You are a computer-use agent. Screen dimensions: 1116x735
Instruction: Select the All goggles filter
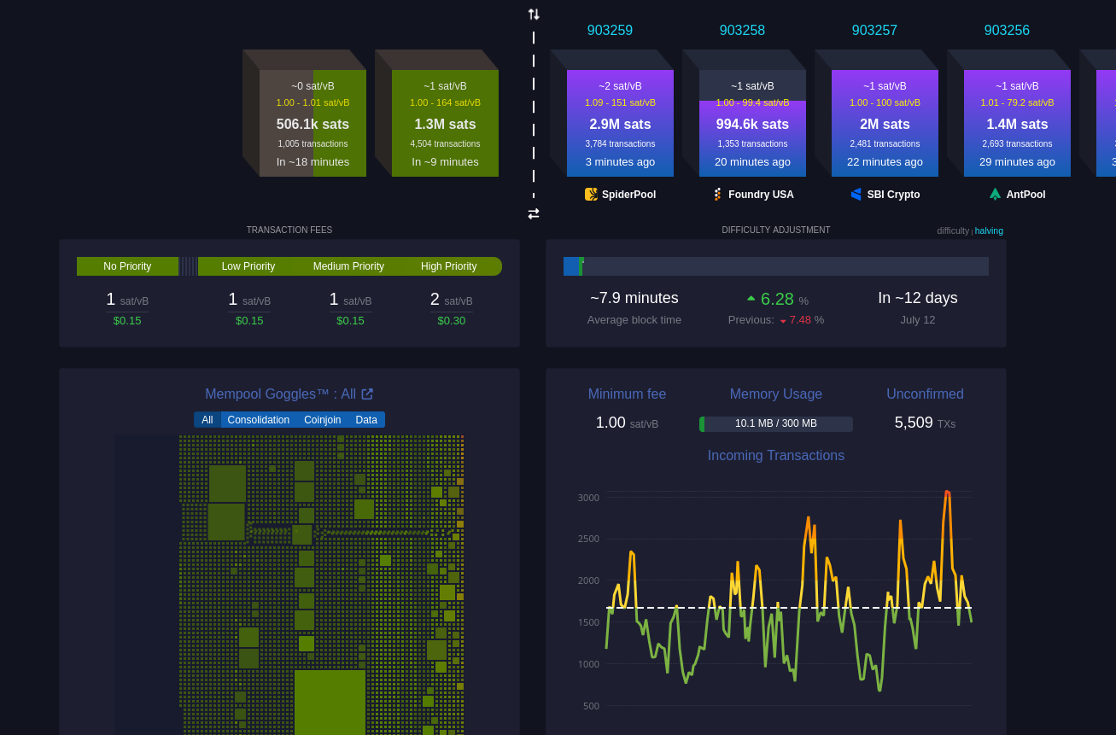(x=207, y=420)
